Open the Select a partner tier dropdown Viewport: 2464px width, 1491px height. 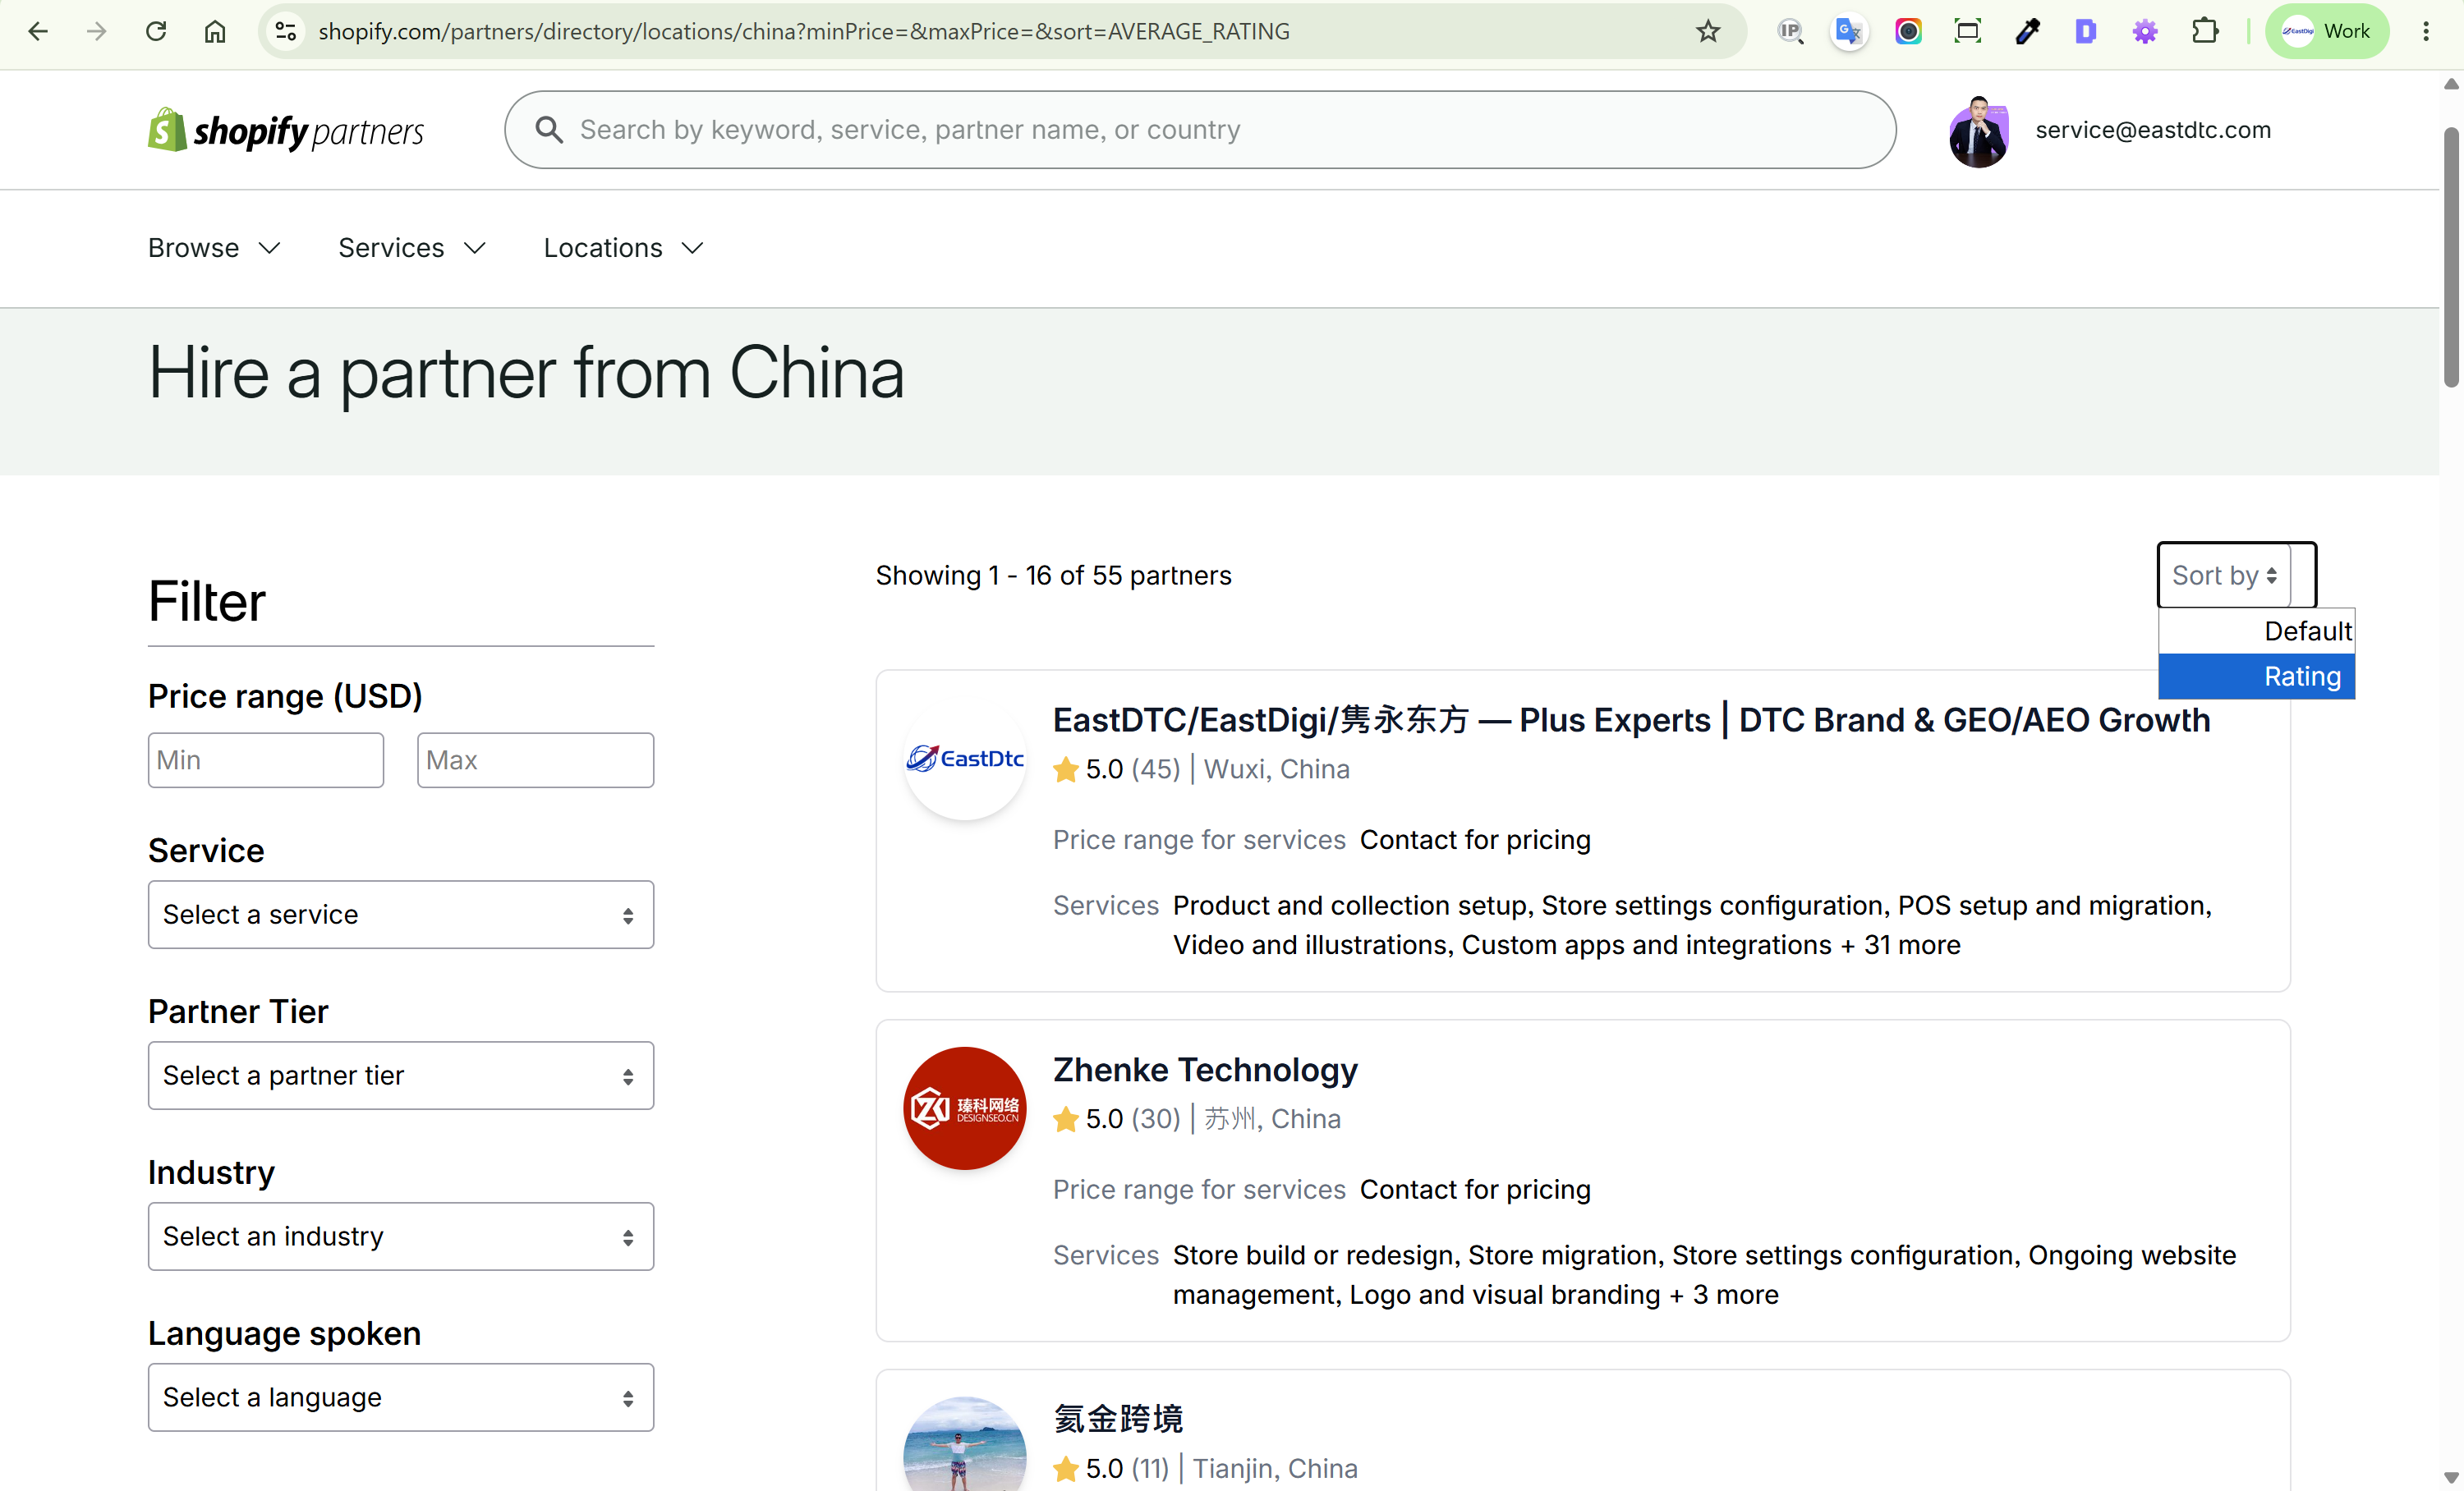pos(401,1076)
